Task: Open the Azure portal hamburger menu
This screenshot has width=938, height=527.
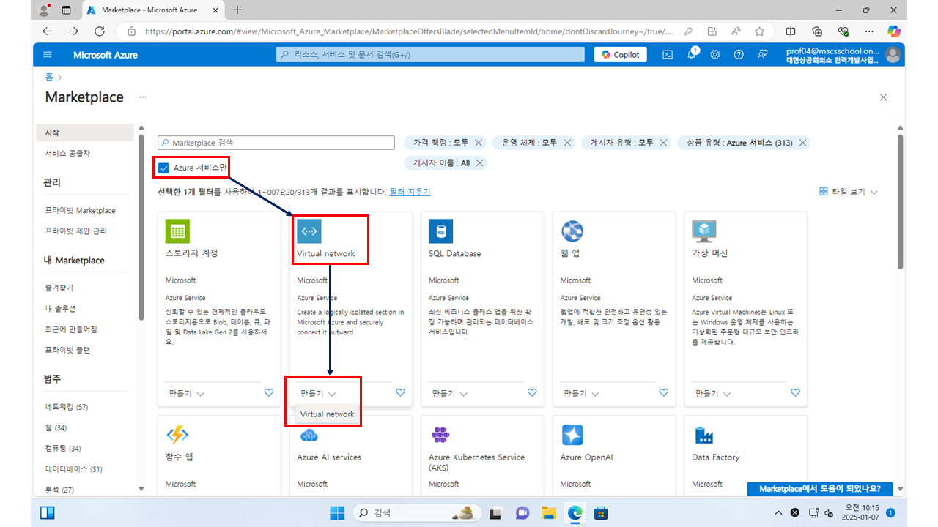Action: [x=48, y=55]
